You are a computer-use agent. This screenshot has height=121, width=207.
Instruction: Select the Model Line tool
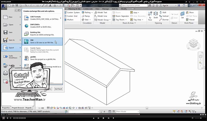click(x=101, y=16)
